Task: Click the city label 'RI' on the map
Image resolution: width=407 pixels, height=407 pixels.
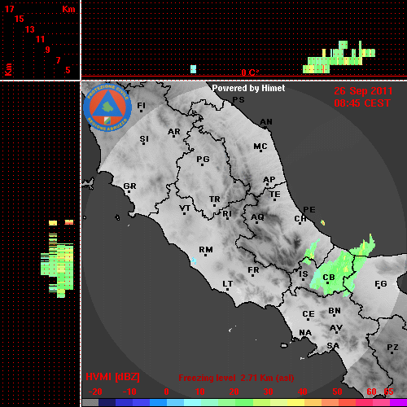Action: [227, 214]
